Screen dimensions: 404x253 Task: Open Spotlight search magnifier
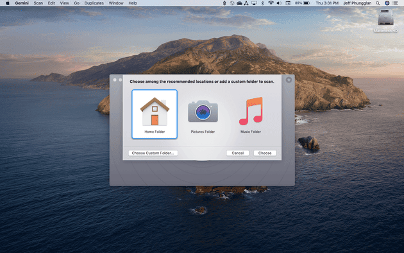point(378,3)
